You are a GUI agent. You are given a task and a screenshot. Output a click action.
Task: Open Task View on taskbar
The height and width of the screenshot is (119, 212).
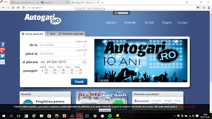(19, 116)
